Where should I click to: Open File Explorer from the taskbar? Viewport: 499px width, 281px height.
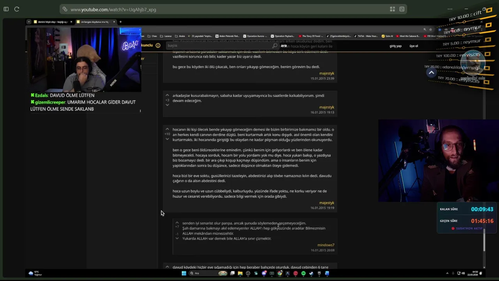click(240, 273)
